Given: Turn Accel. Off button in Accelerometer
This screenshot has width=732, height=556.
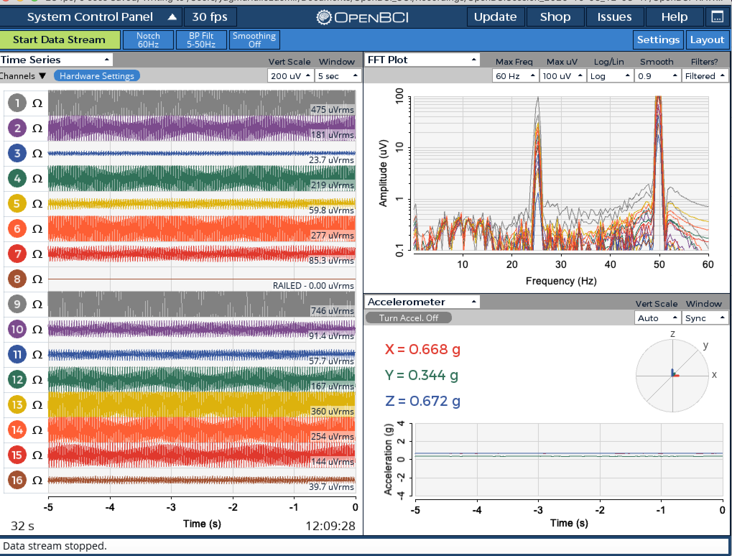Looking at the screenshot, I should point(409,318).
